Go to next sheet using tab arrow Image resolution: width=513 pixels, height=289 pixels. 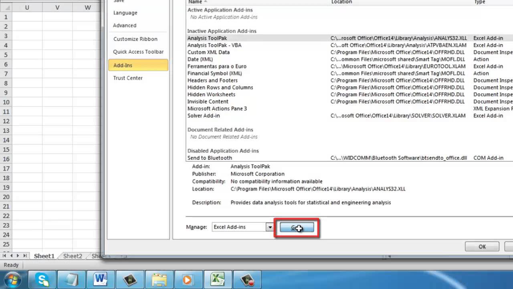coord(18,256)
